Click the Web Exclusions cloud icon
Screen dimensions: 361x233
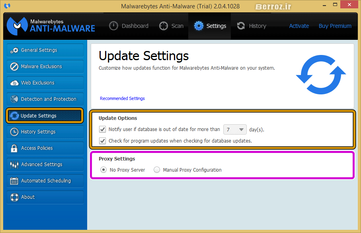14,83
